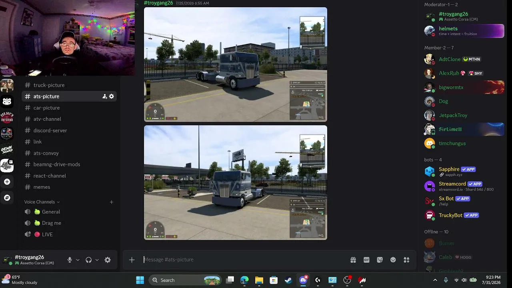Viewport: 512px width, 288px height.
Task: Open Logitech G HUB taskbar icon
Action: 318,280
